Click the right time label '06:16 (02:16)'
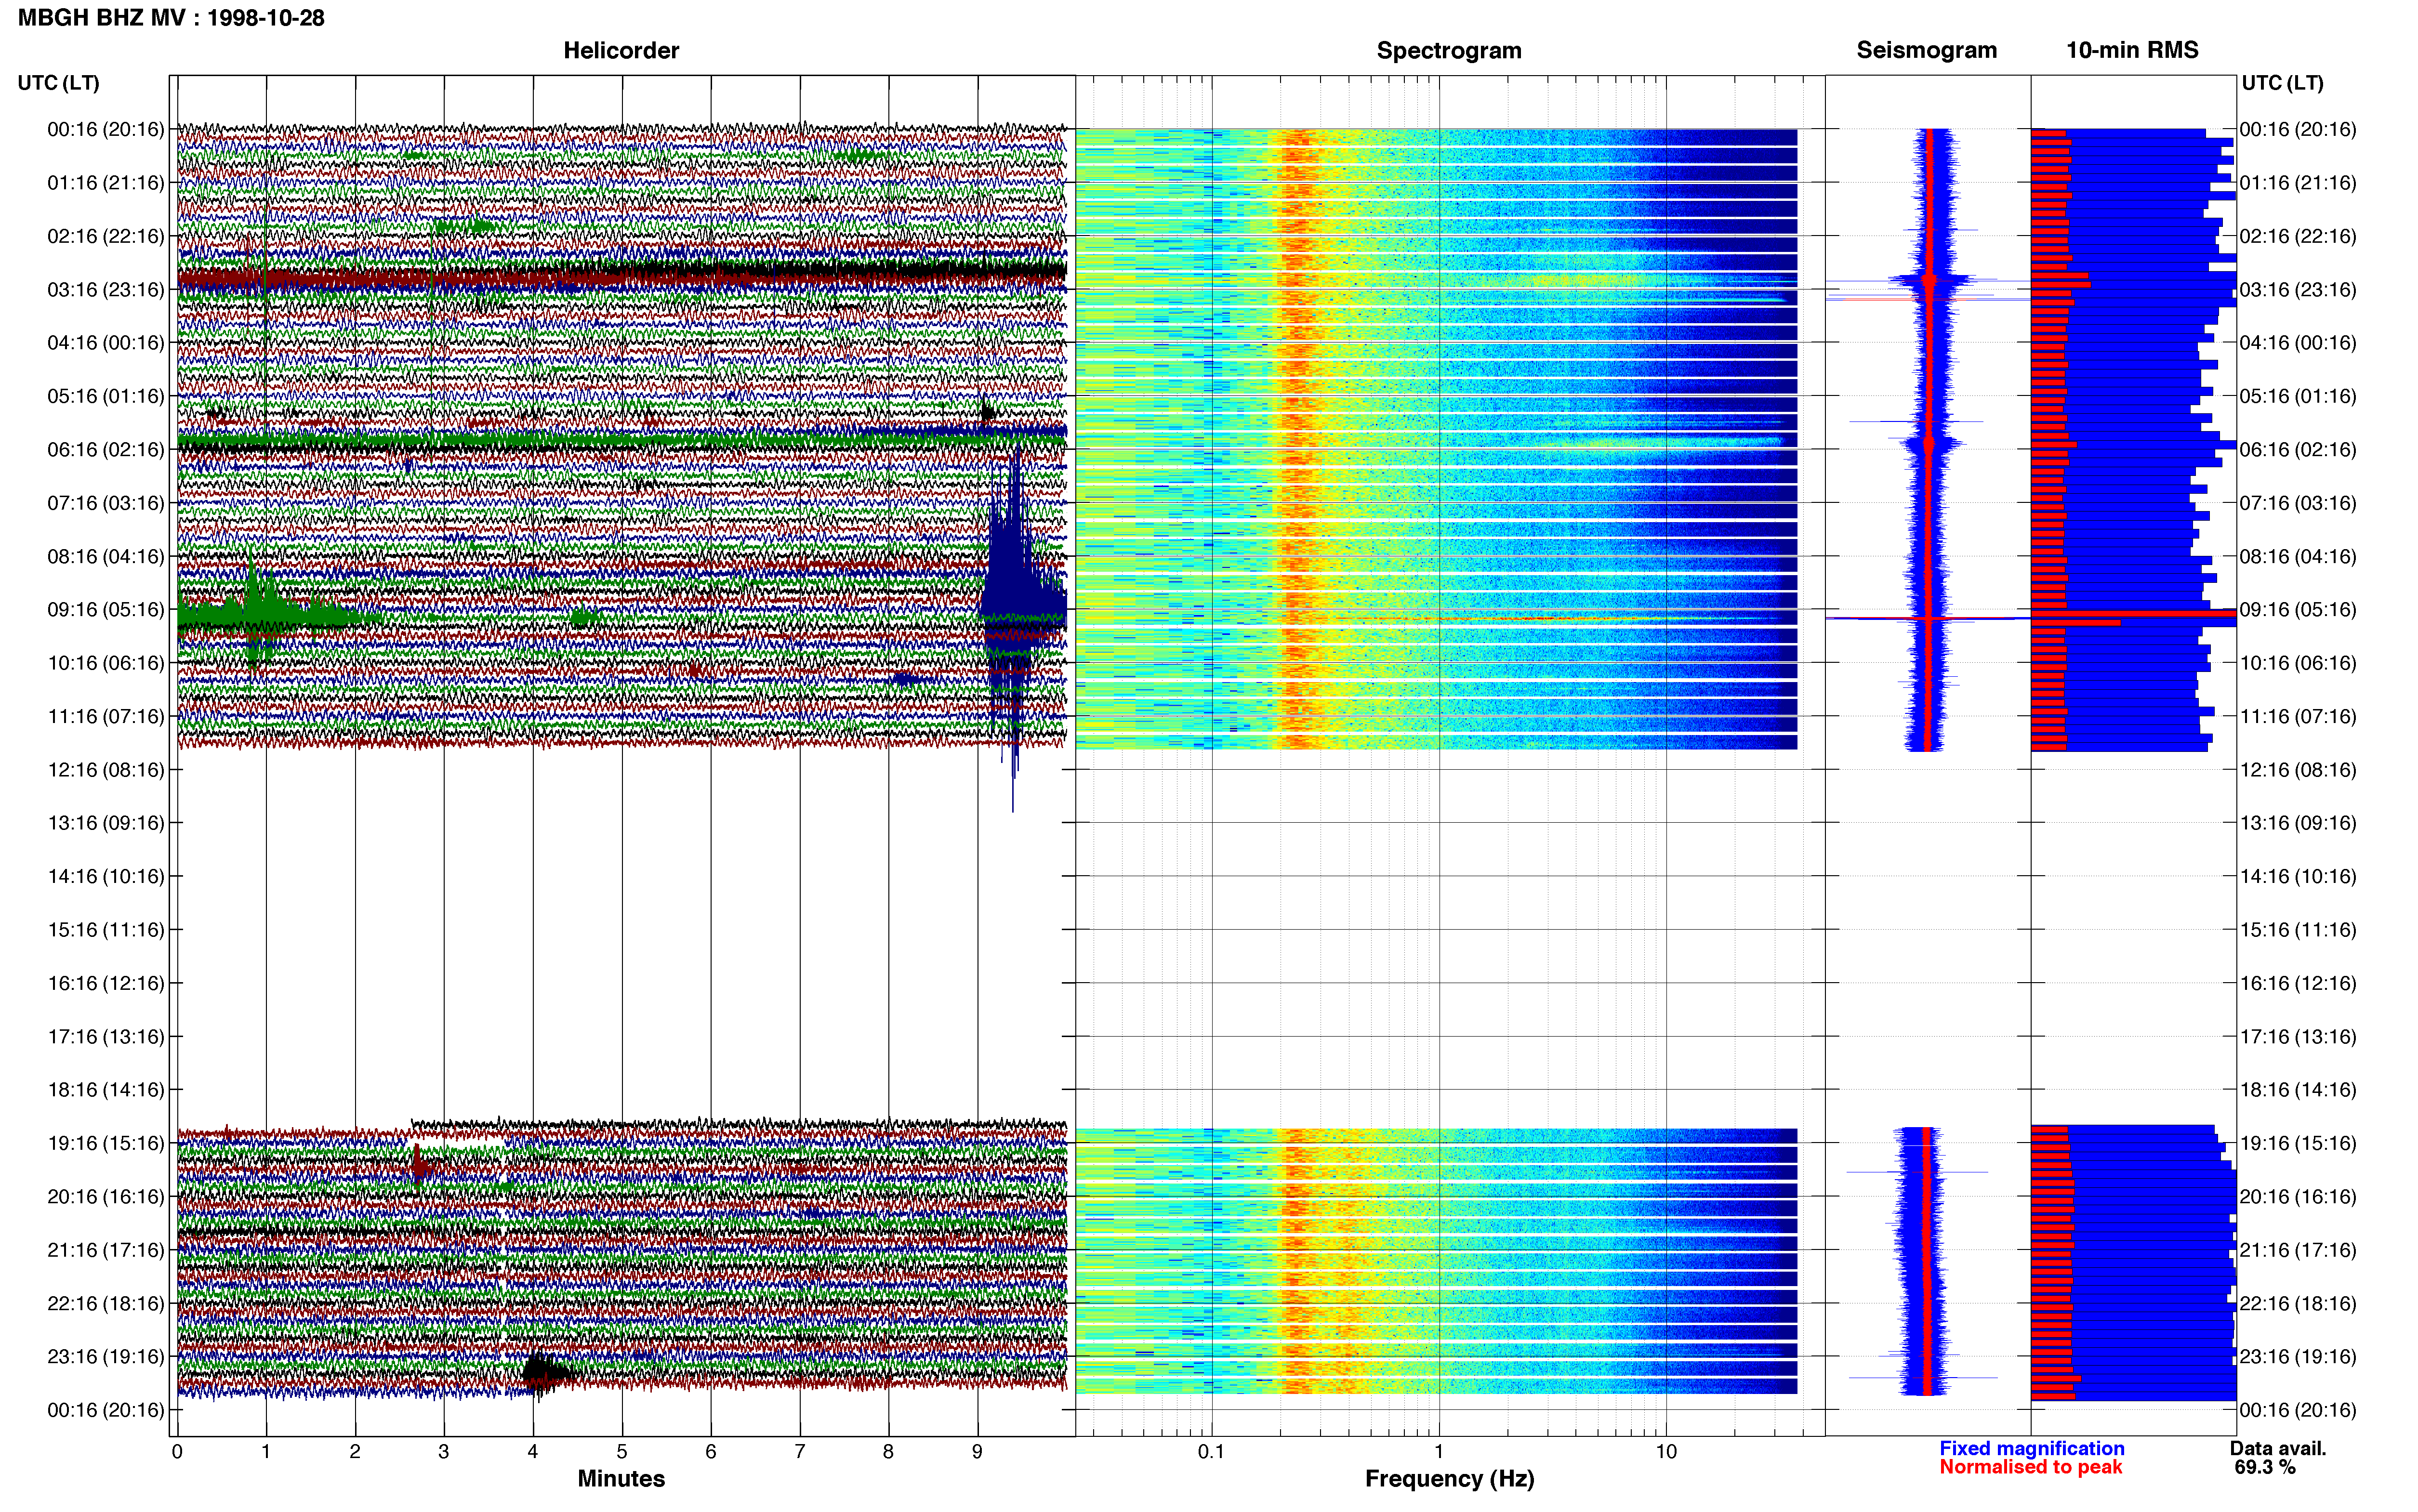The height and width of the screenshot is (1512, 2418). [x=2298, y=450]
